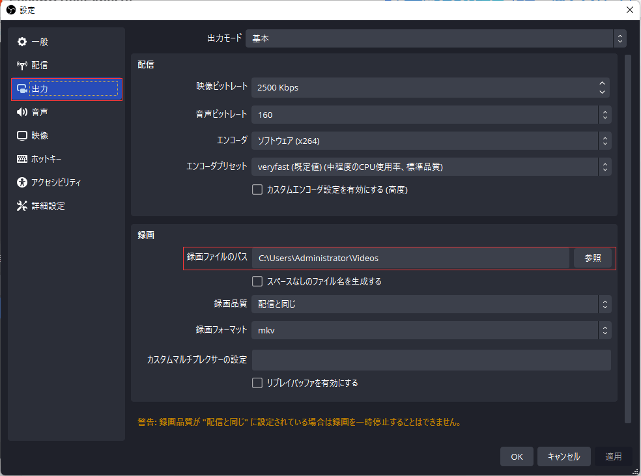Expand the エンコーダ dropdown
The height and width of the screenshot is (476, 641).
pyautogui.click(x=431, y=141)
